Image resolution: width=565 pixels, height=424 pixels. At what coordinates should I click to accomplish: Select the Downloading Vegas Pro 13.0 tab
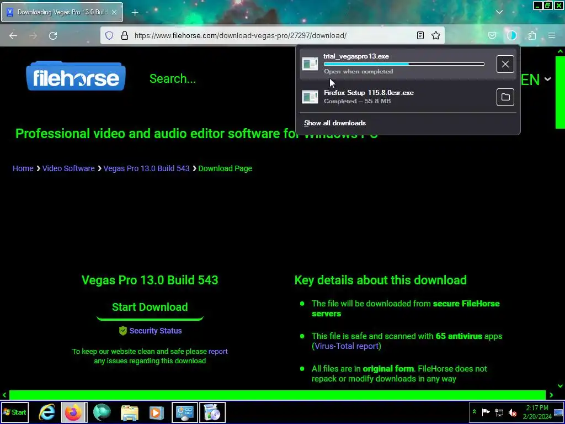pos(62,12)
